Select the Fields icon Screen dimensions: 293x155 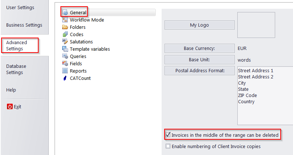[x=65, y=63]
